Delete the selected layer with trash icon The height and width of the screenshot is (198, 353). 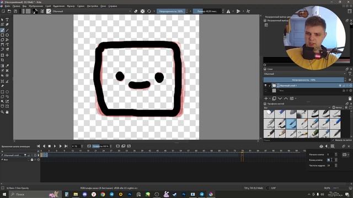(350, 98)
